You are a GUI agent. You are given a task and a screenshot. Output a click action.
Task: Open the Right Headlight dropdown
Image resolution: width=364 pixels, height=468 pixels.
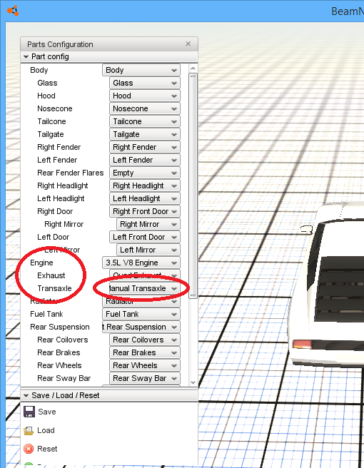[145, 185]
